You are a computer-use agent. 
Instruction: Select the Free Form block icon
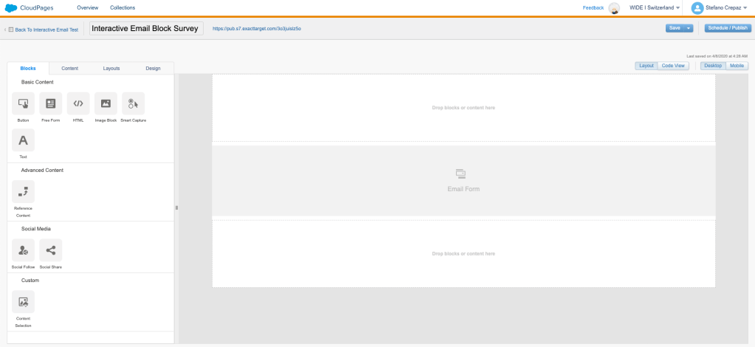point(50,103)
